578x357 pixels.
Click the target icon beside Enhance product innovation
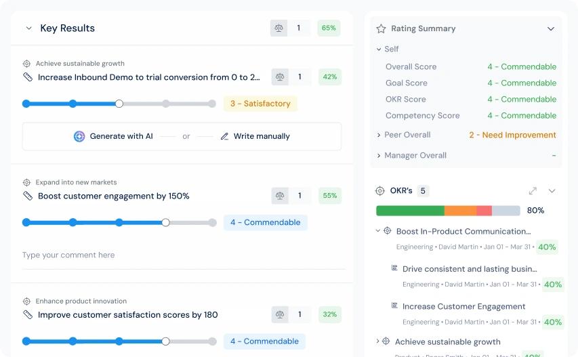point(26,301)
